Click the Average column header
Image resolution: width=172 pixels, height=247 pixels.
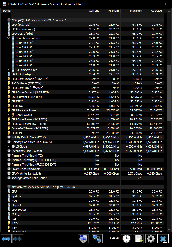point(154,11)
